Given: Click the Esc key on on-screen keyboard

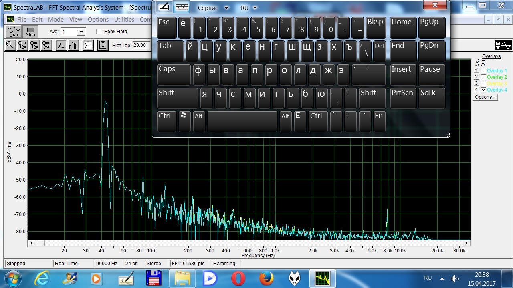Looking at the screenshot, I should pyautogui.click(x=167, y=28).
